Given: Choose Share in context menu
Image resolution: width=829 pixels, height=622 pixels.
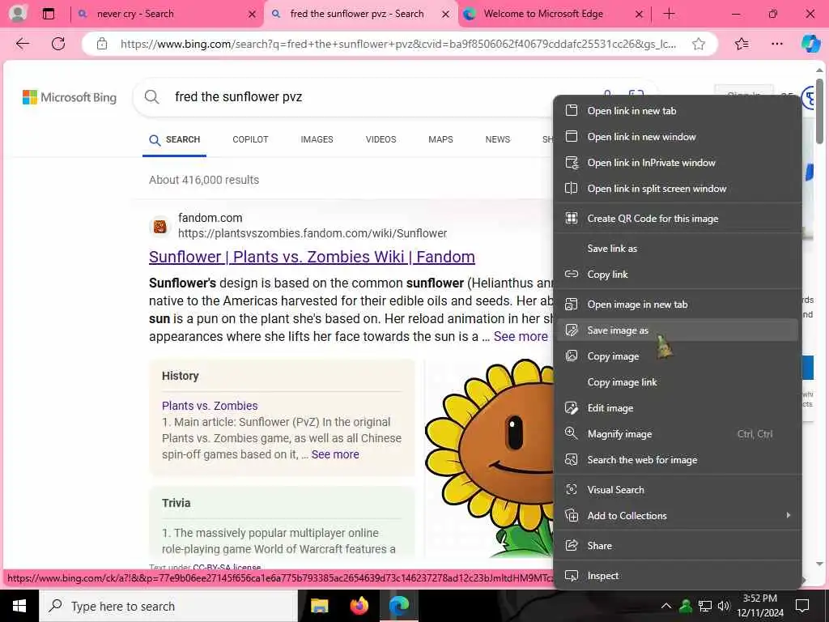Looking at the screenshot, I should coord(677,545).
